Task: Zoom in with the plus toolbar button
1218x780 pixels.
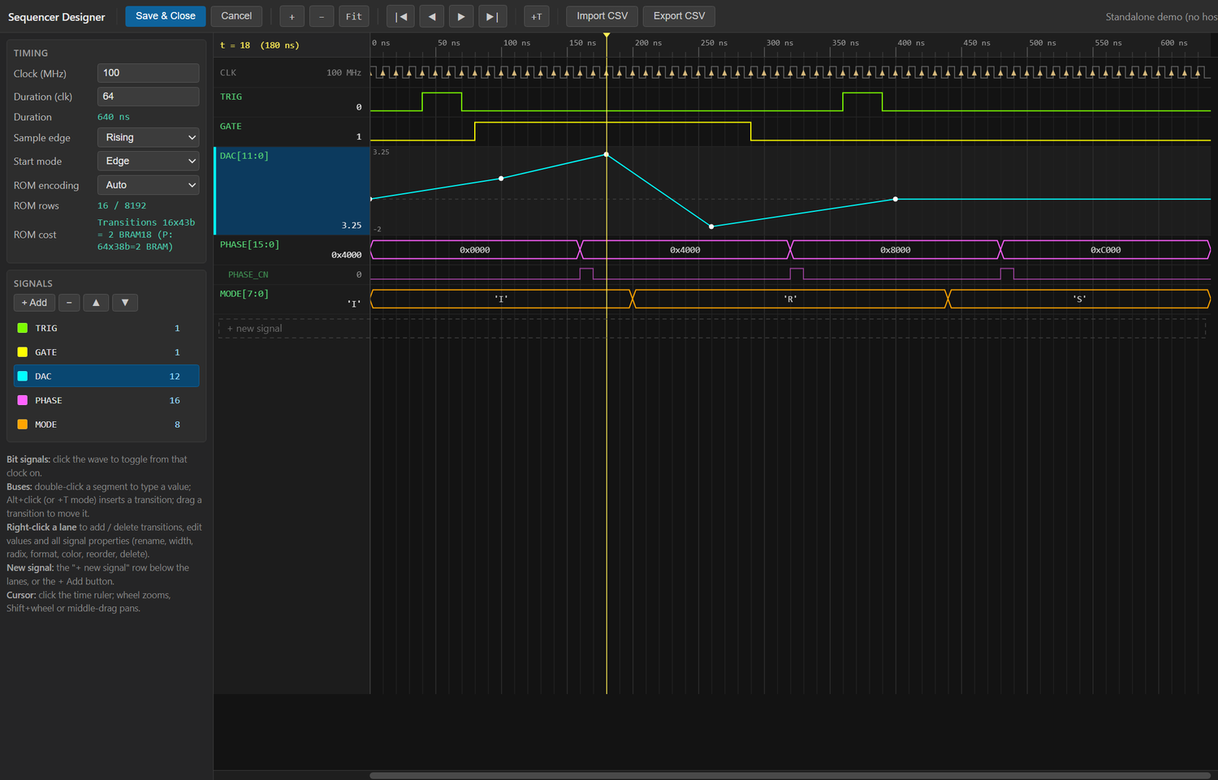Action: (292, 16)
